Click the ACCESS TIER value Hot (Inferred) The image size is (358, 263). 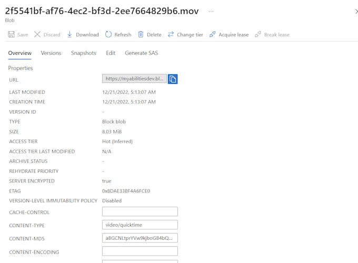(117, 141)
